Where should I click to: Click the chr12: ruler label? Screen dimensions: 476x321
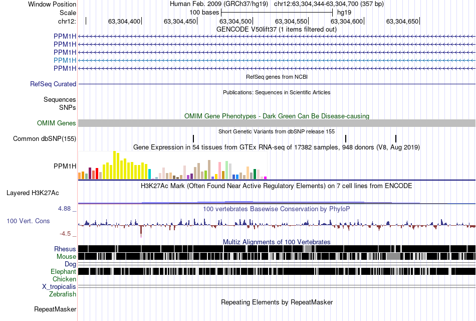click(x=67, y=21)
